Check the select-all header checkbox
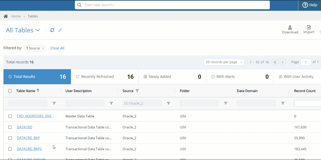 (x=10, y=91)
